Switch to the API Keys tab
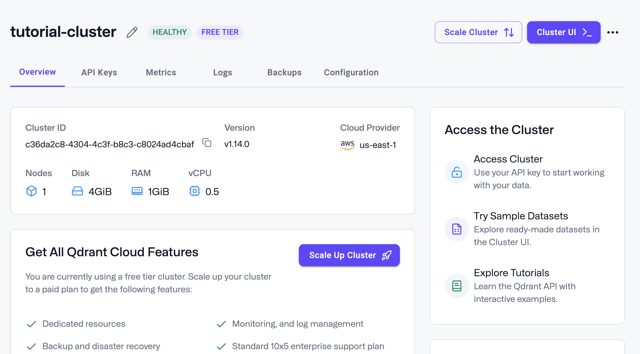 click(99, 72)
